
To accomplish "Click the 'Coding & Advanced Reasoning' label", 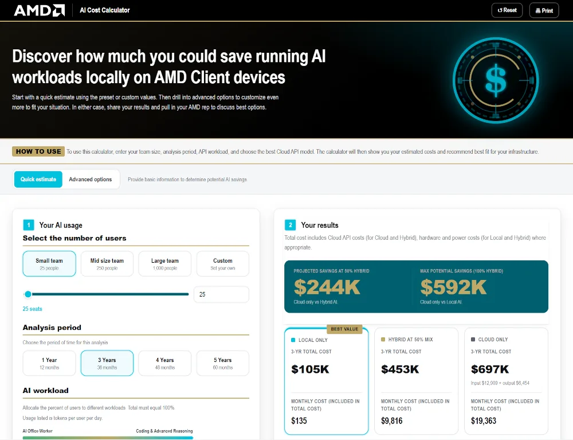I will click(x=164, y=431).
